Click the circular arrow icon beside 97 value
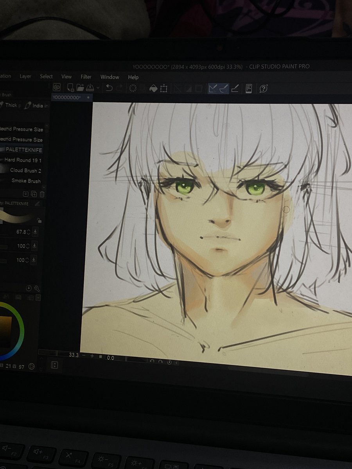The width and height of the screenshot is (352, 469). tap(31, 366)
